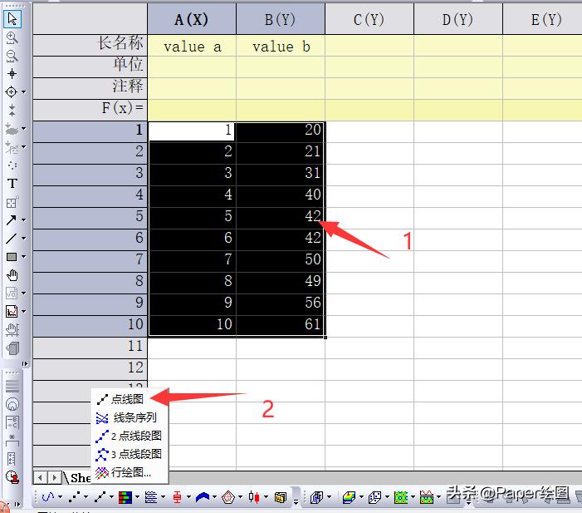Click column header C(Y)

[x=369, y=19]
